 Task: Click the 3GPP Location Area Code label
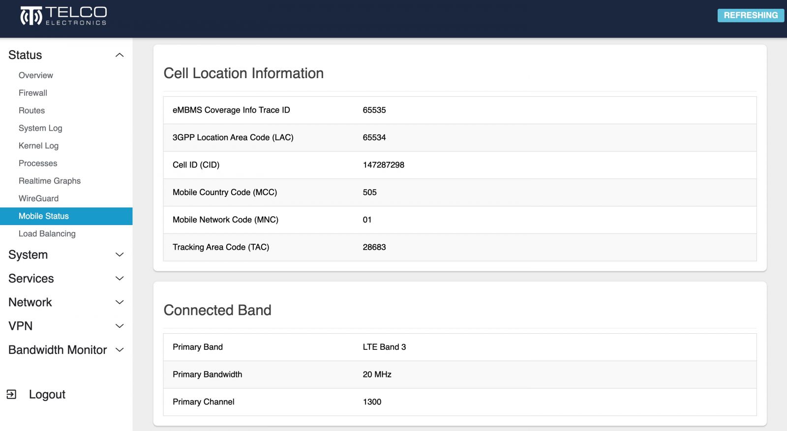click(233, 138)
